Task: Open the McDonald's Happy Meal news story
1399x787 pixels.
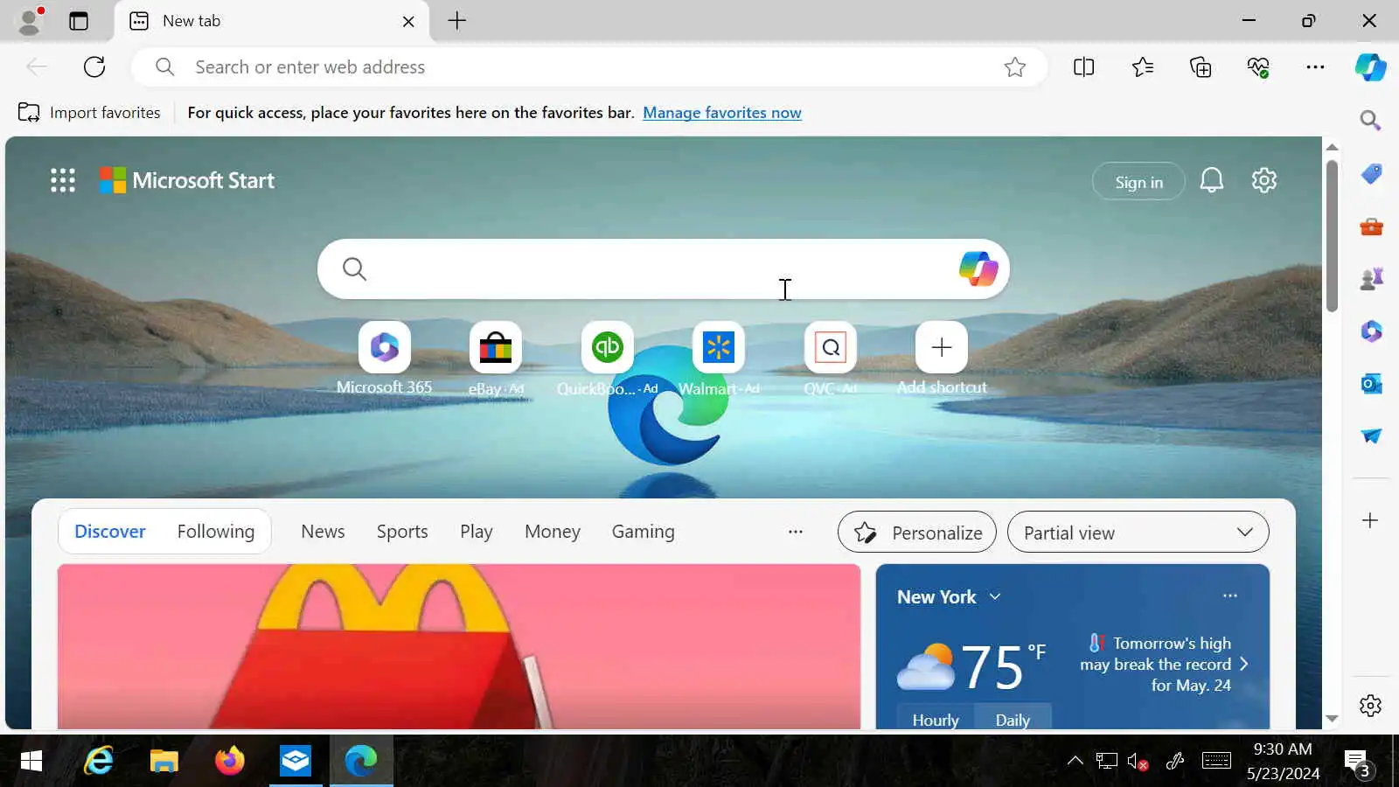Action: click(459, 647)
